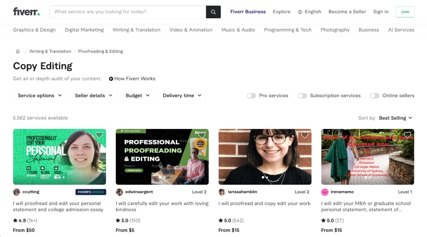
Task: Click the home breadcrumb icon
Action: pyautogui.click(x=18, y=51)
